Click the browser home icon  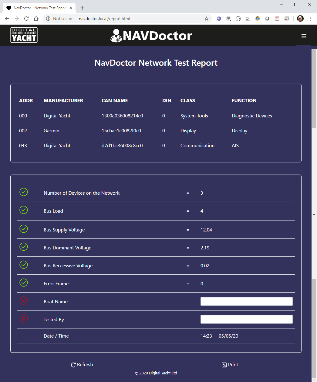click(x=36, y=19)
